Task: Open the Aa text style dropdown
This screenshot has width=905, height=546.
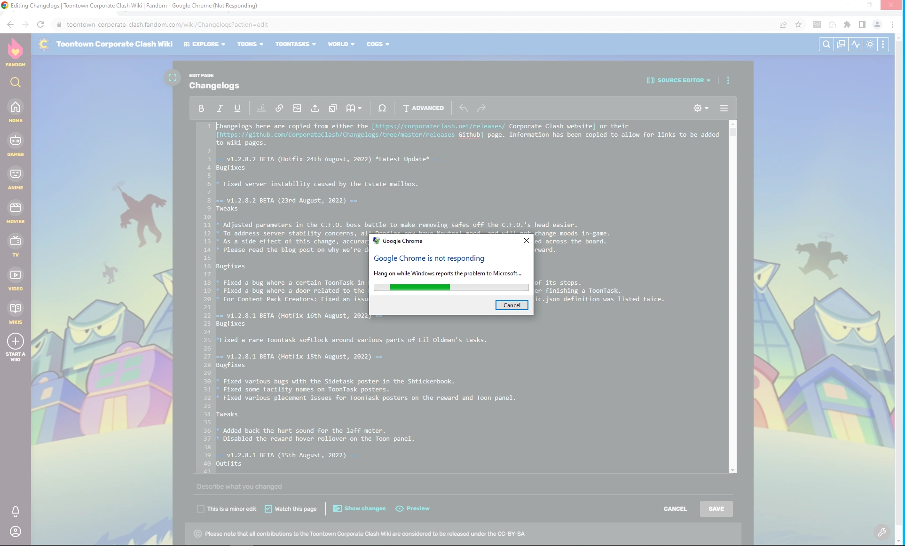Action: (354, 108)
